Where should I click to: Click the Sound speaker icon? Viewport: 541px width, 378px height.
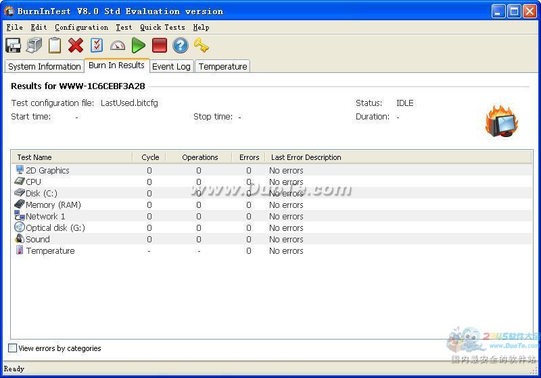tap(20, 238)
